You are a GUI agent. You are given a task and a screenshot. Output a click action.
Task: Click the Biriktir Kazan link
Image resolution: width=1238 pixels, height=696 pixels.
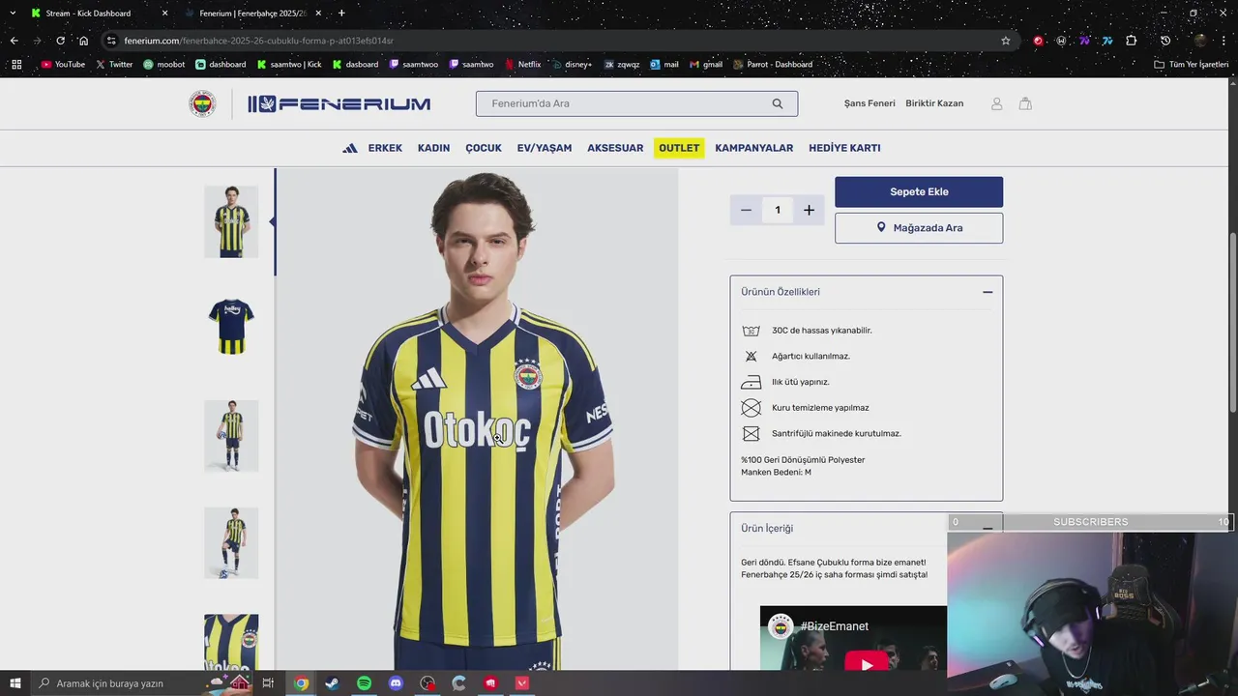pyautogui.click(x=934, y=103)
